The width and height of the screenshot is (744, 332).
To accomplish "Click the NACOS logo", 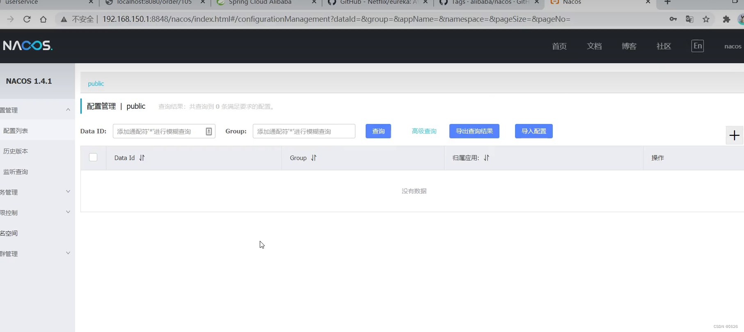I will click(x=27, y=46).
